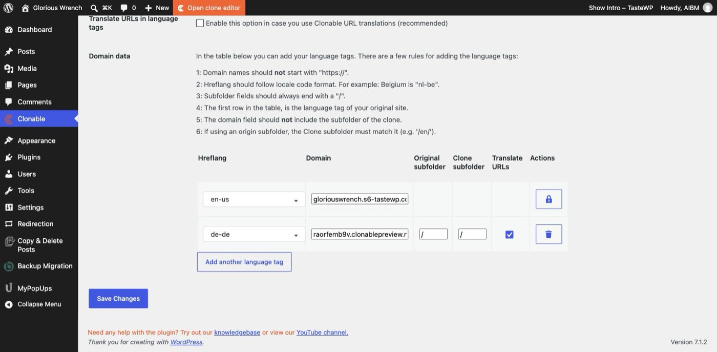Open the YouTube channel link
This screenshot has width=717, height=352.
(322, 333)
